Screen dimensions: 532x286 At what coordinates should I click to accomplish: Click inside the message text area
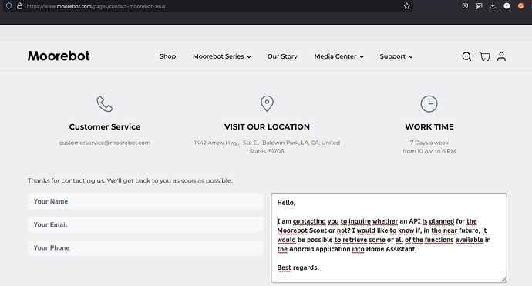(389, 238)
